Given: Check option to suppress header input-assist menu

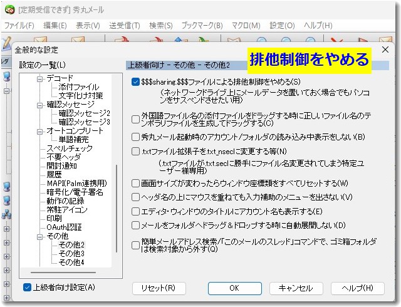Looking at the screenshot, I should tap(135, 197).
